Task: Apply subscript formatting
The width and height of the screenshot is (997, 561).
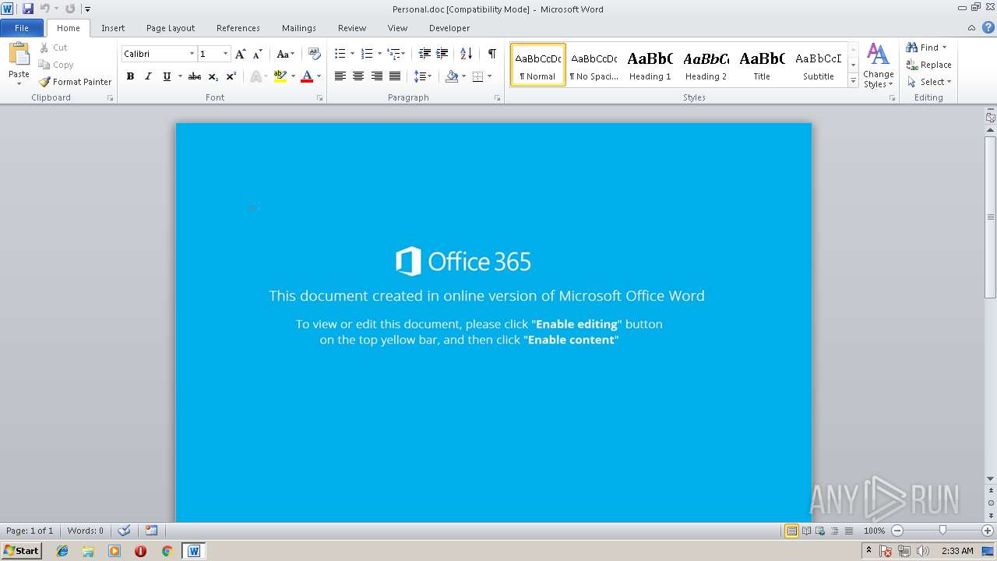Action: tap(213, 76)
